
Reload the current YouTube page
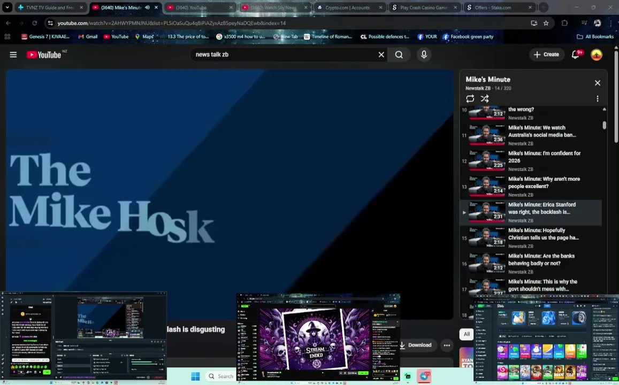[34, 24]
